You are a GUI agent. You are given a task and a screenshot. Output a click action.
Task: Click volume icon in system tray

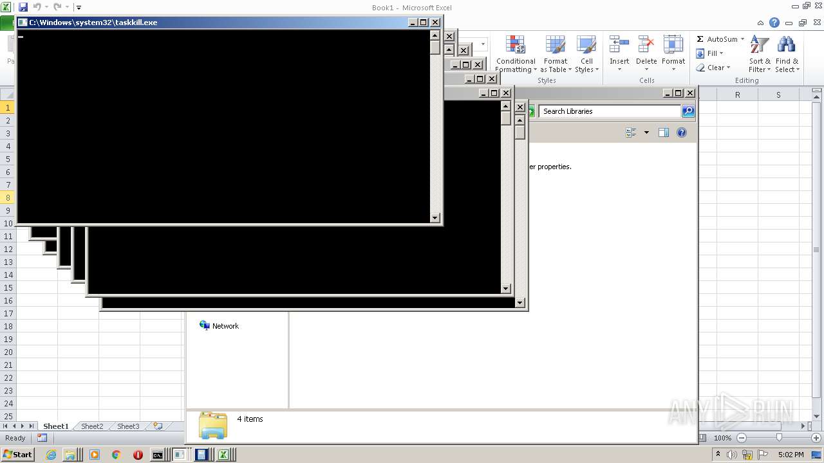(732, 455)
